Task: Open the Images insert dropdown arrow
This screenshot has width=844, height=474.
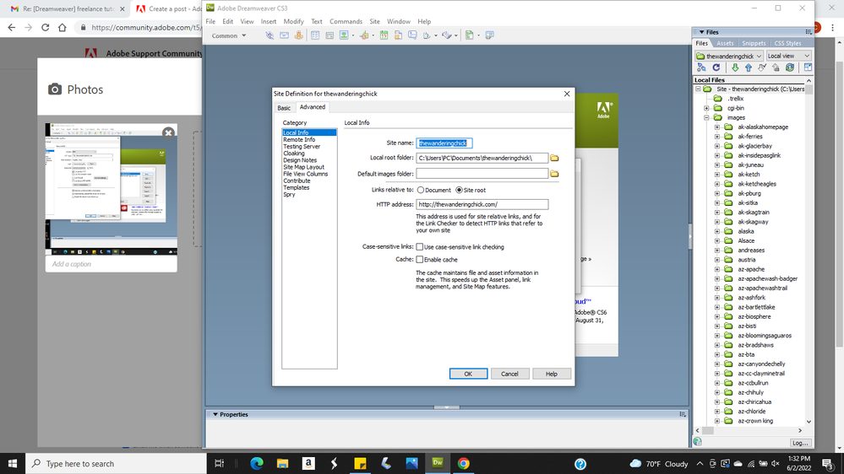Action: (x=353, y=36)
